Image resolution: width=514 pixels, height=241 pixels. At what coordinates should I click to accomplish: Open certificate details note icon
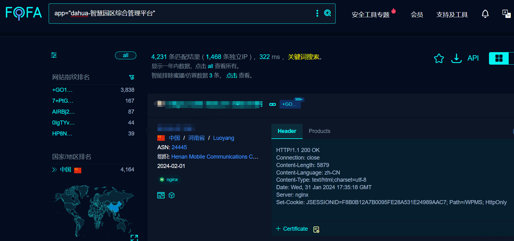316,229
